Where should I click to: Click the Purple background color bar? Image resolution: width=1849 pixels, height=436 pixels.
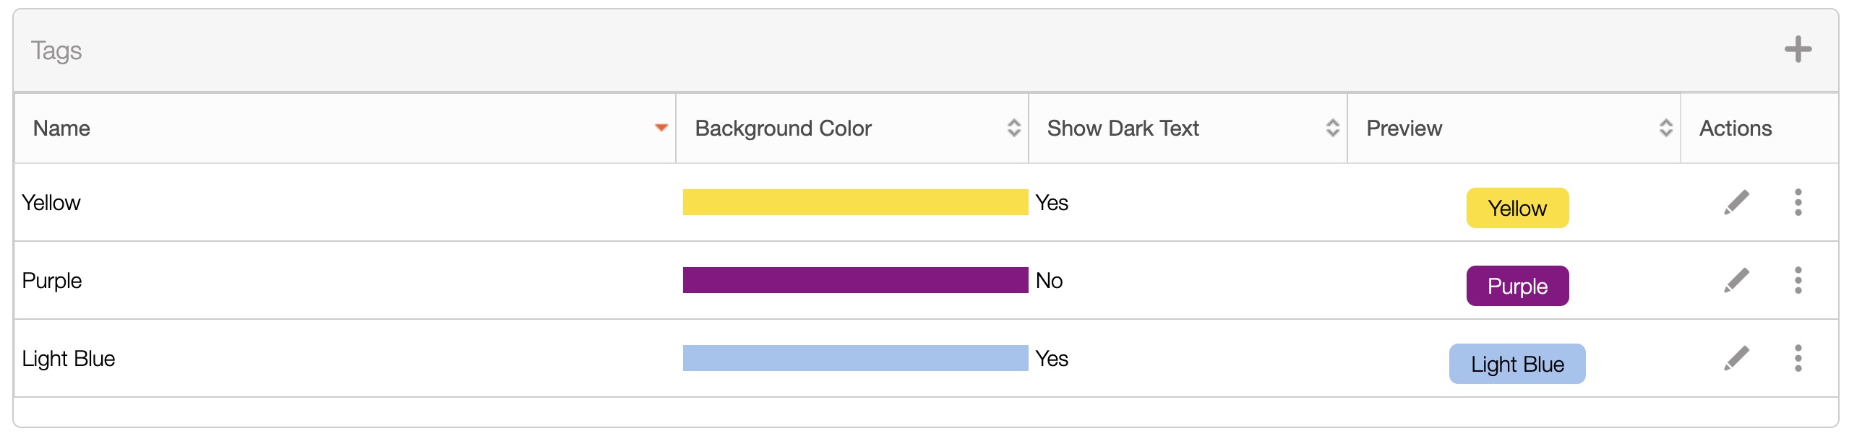point(854,280)
